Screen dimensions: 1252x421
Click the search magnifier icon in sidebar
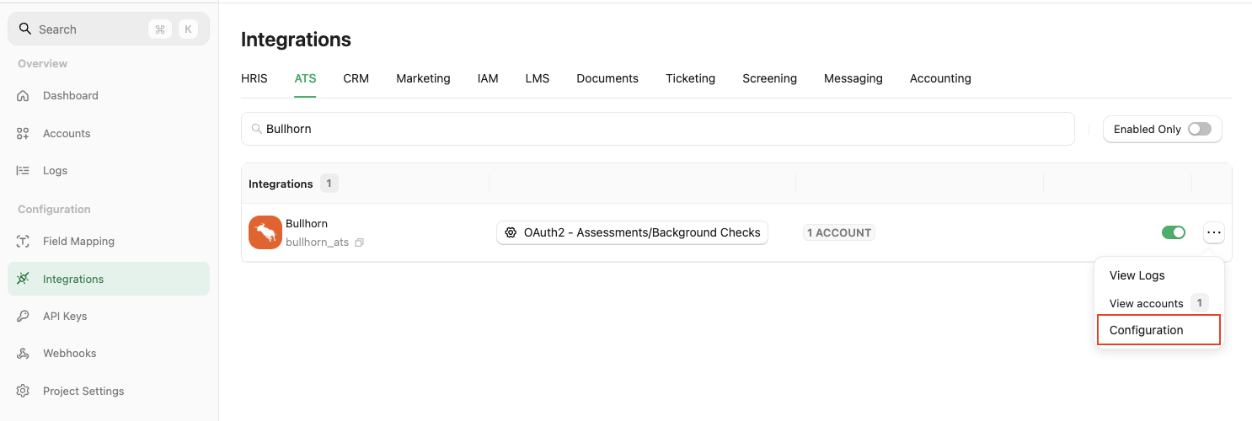(24, 29)
